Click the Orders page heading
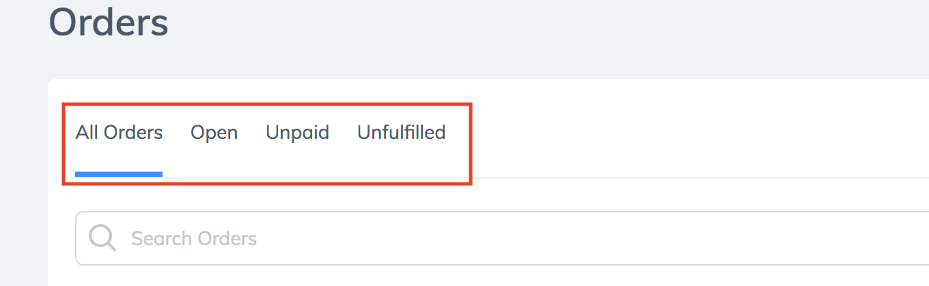This screenshot has width=929, height=286. pyautogui.click(x=108, y=22)
